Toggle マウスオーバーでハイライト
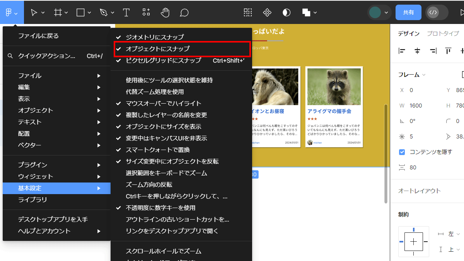 pyautogui.click(x=181, y=103)
